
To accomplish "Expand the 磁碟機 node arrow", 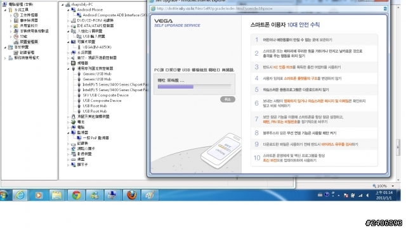I will (69, 144).
